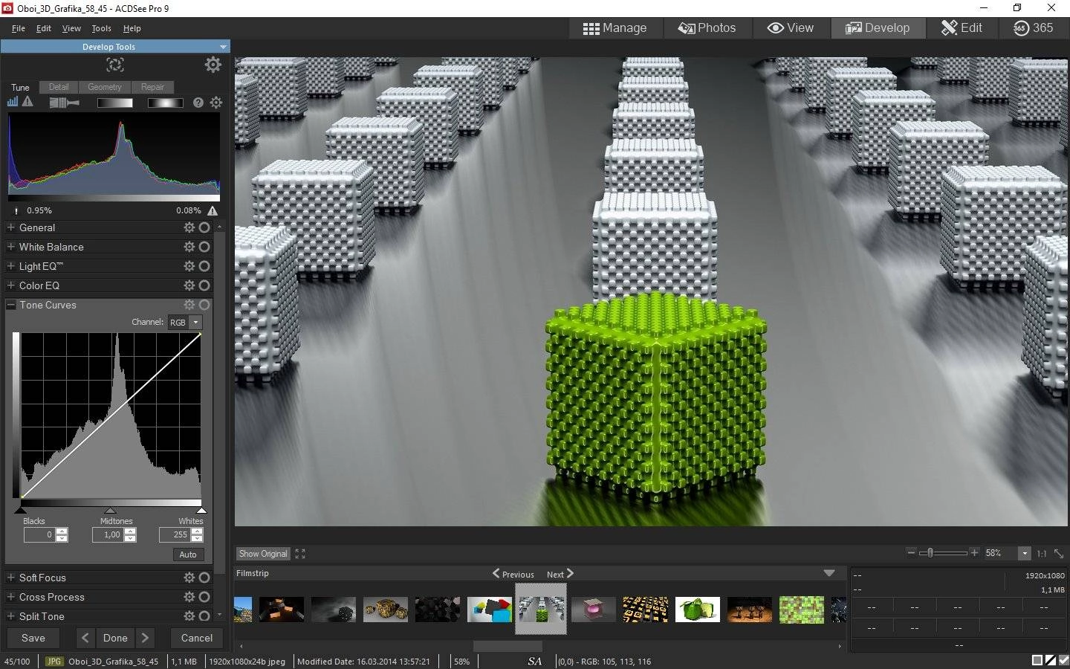Toggle the Soft Focus on/off circle

coord(204,578)
